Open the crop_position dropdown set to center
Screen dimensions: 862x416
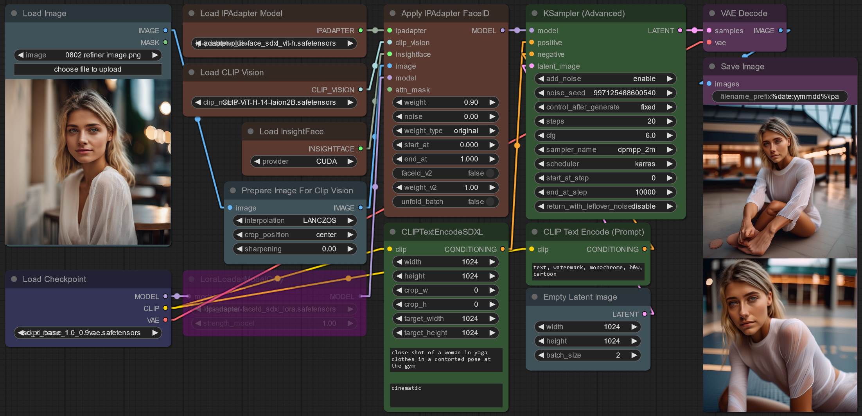tap(295, 235)
